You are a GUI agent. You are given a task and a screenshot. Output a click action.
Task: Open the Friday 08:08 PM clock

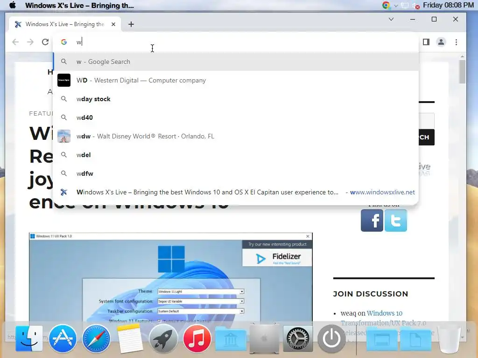pos(448,5)
